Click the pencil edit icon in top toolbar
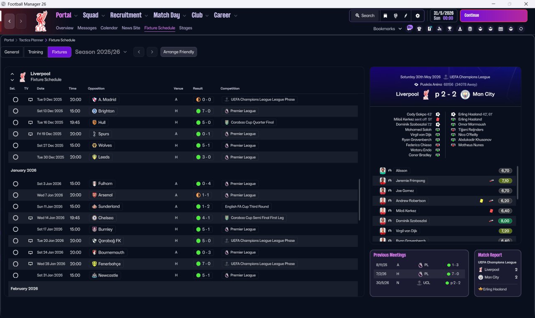Image resolution: width=535 pixels, height=318 pixels. click(405, 15)
